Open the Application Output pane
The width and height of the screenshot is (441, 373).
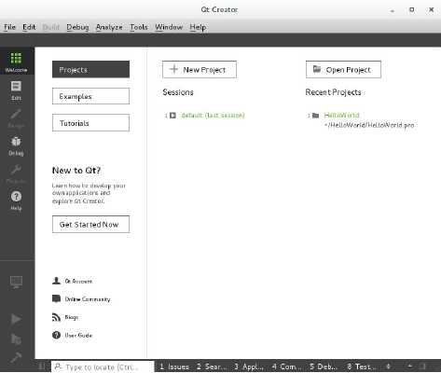pyautogui.click(x=249, y=366)
